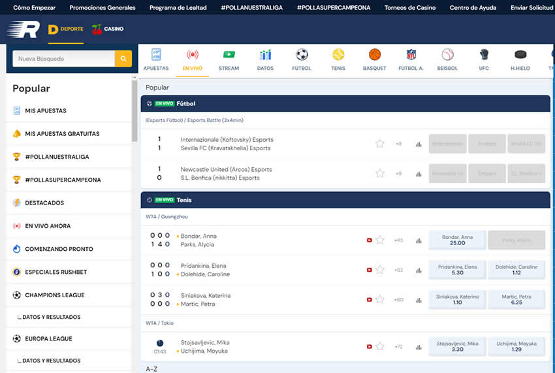555x373 pixels.
Task: Select the En Vivo live icon tab
Action: click(193, 59)
